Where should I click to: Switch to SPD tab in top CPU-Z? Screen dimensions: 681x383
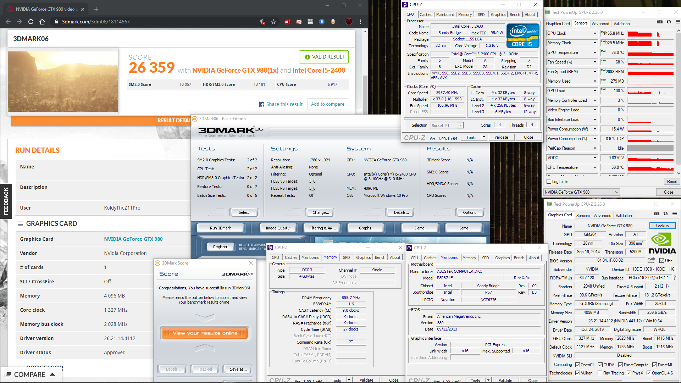click(481, 15)
